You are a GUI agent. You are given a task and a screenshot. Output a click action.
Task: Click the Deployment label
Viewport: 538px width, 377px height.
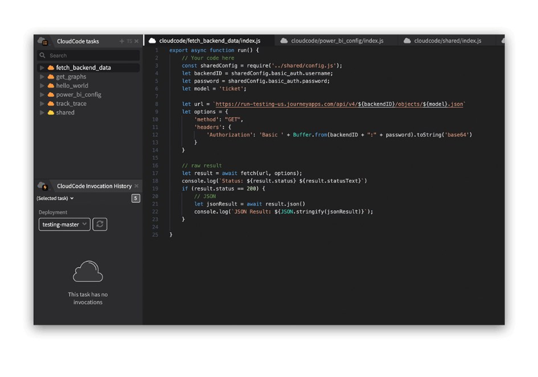(x=53, y=212)
